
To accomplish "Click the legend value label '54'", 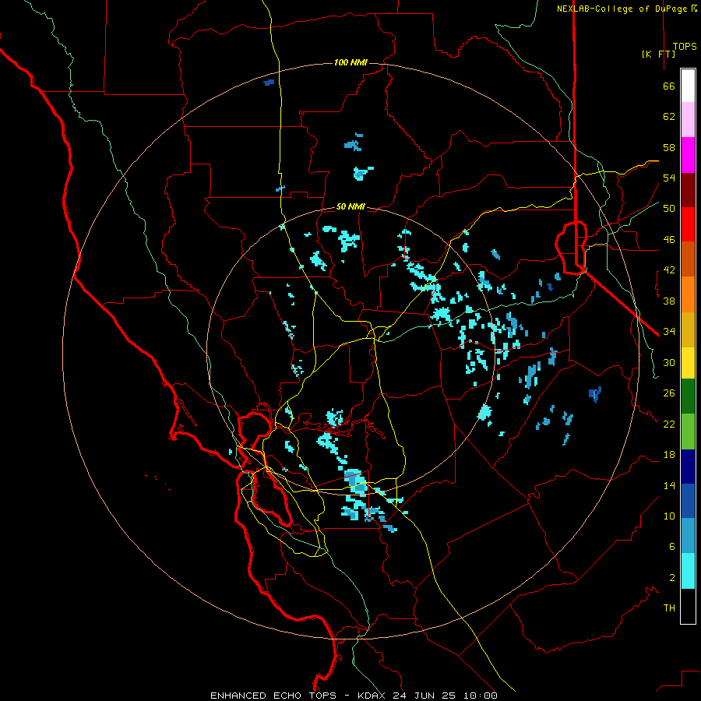I will pos(669,178).
